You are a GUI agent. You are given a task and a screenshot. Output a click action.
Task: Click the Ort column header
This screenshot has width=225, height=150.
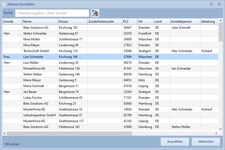(145, 22)
